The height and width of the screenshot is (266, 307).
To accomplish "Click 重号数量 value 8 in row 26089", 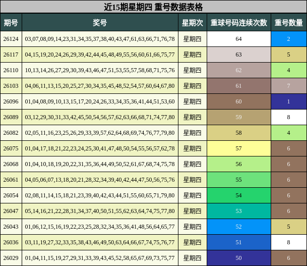I will click(x=289, y=117).
